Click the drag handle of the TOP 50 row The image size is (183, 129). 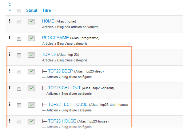pos(10,54)
